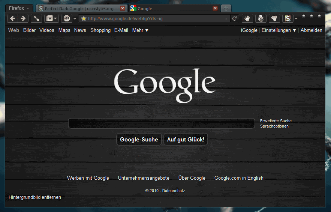The image size is (331, 212).
Task: Switch to the Perfect Dark Google userstyles tab
Action: (79, 9)
